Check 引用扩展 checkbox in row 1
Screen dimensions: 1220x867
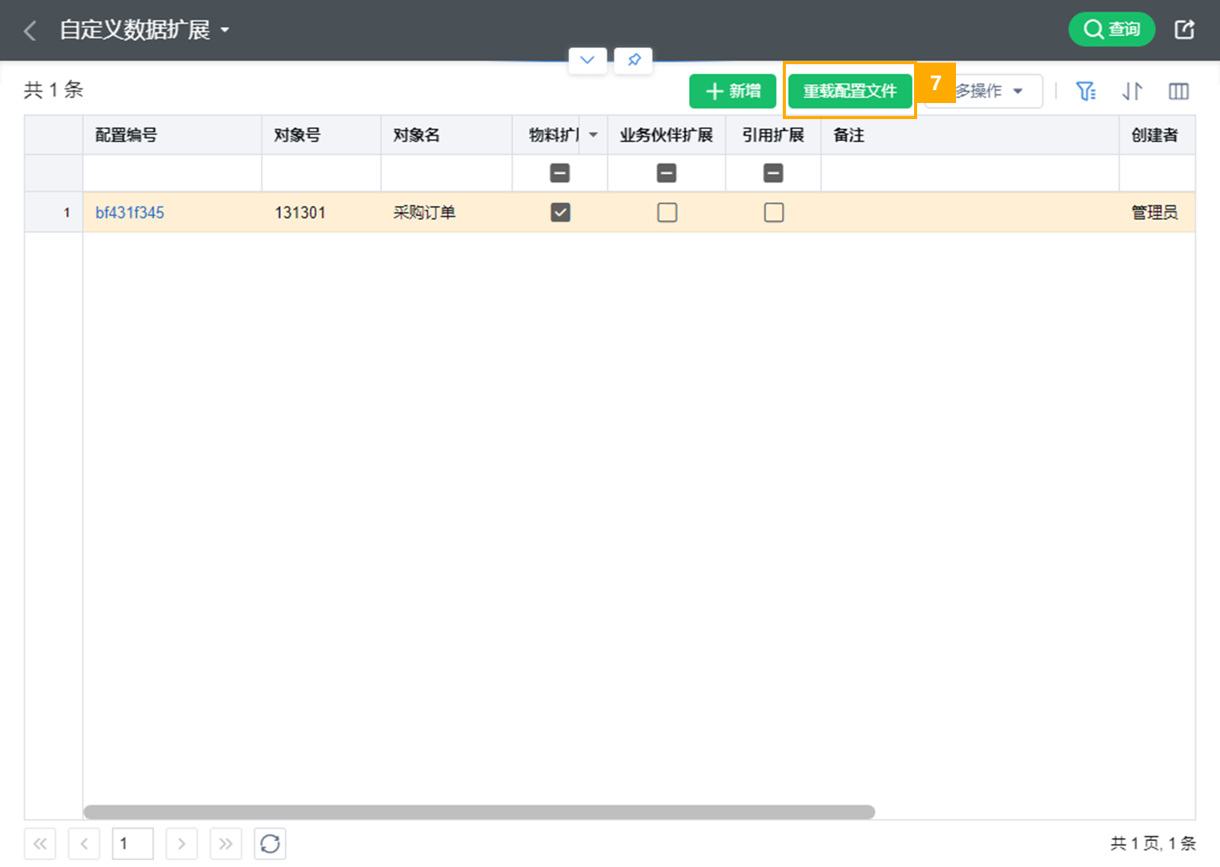[774, 212]
